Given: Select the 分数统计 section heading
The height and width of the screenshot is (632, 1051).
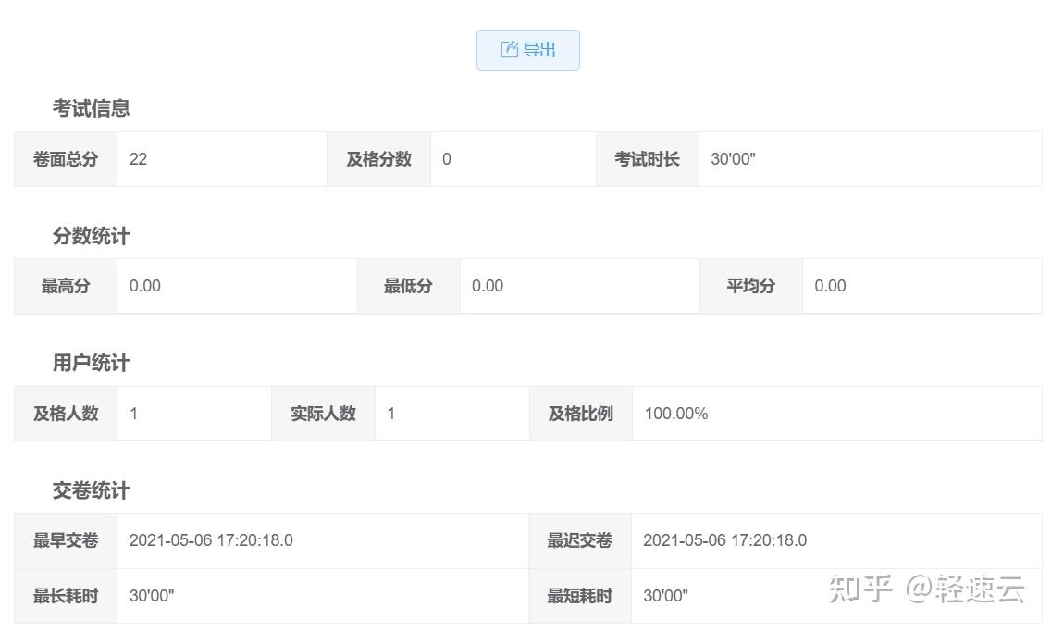Looking at the screenshot, I should [x=91, y=236].
